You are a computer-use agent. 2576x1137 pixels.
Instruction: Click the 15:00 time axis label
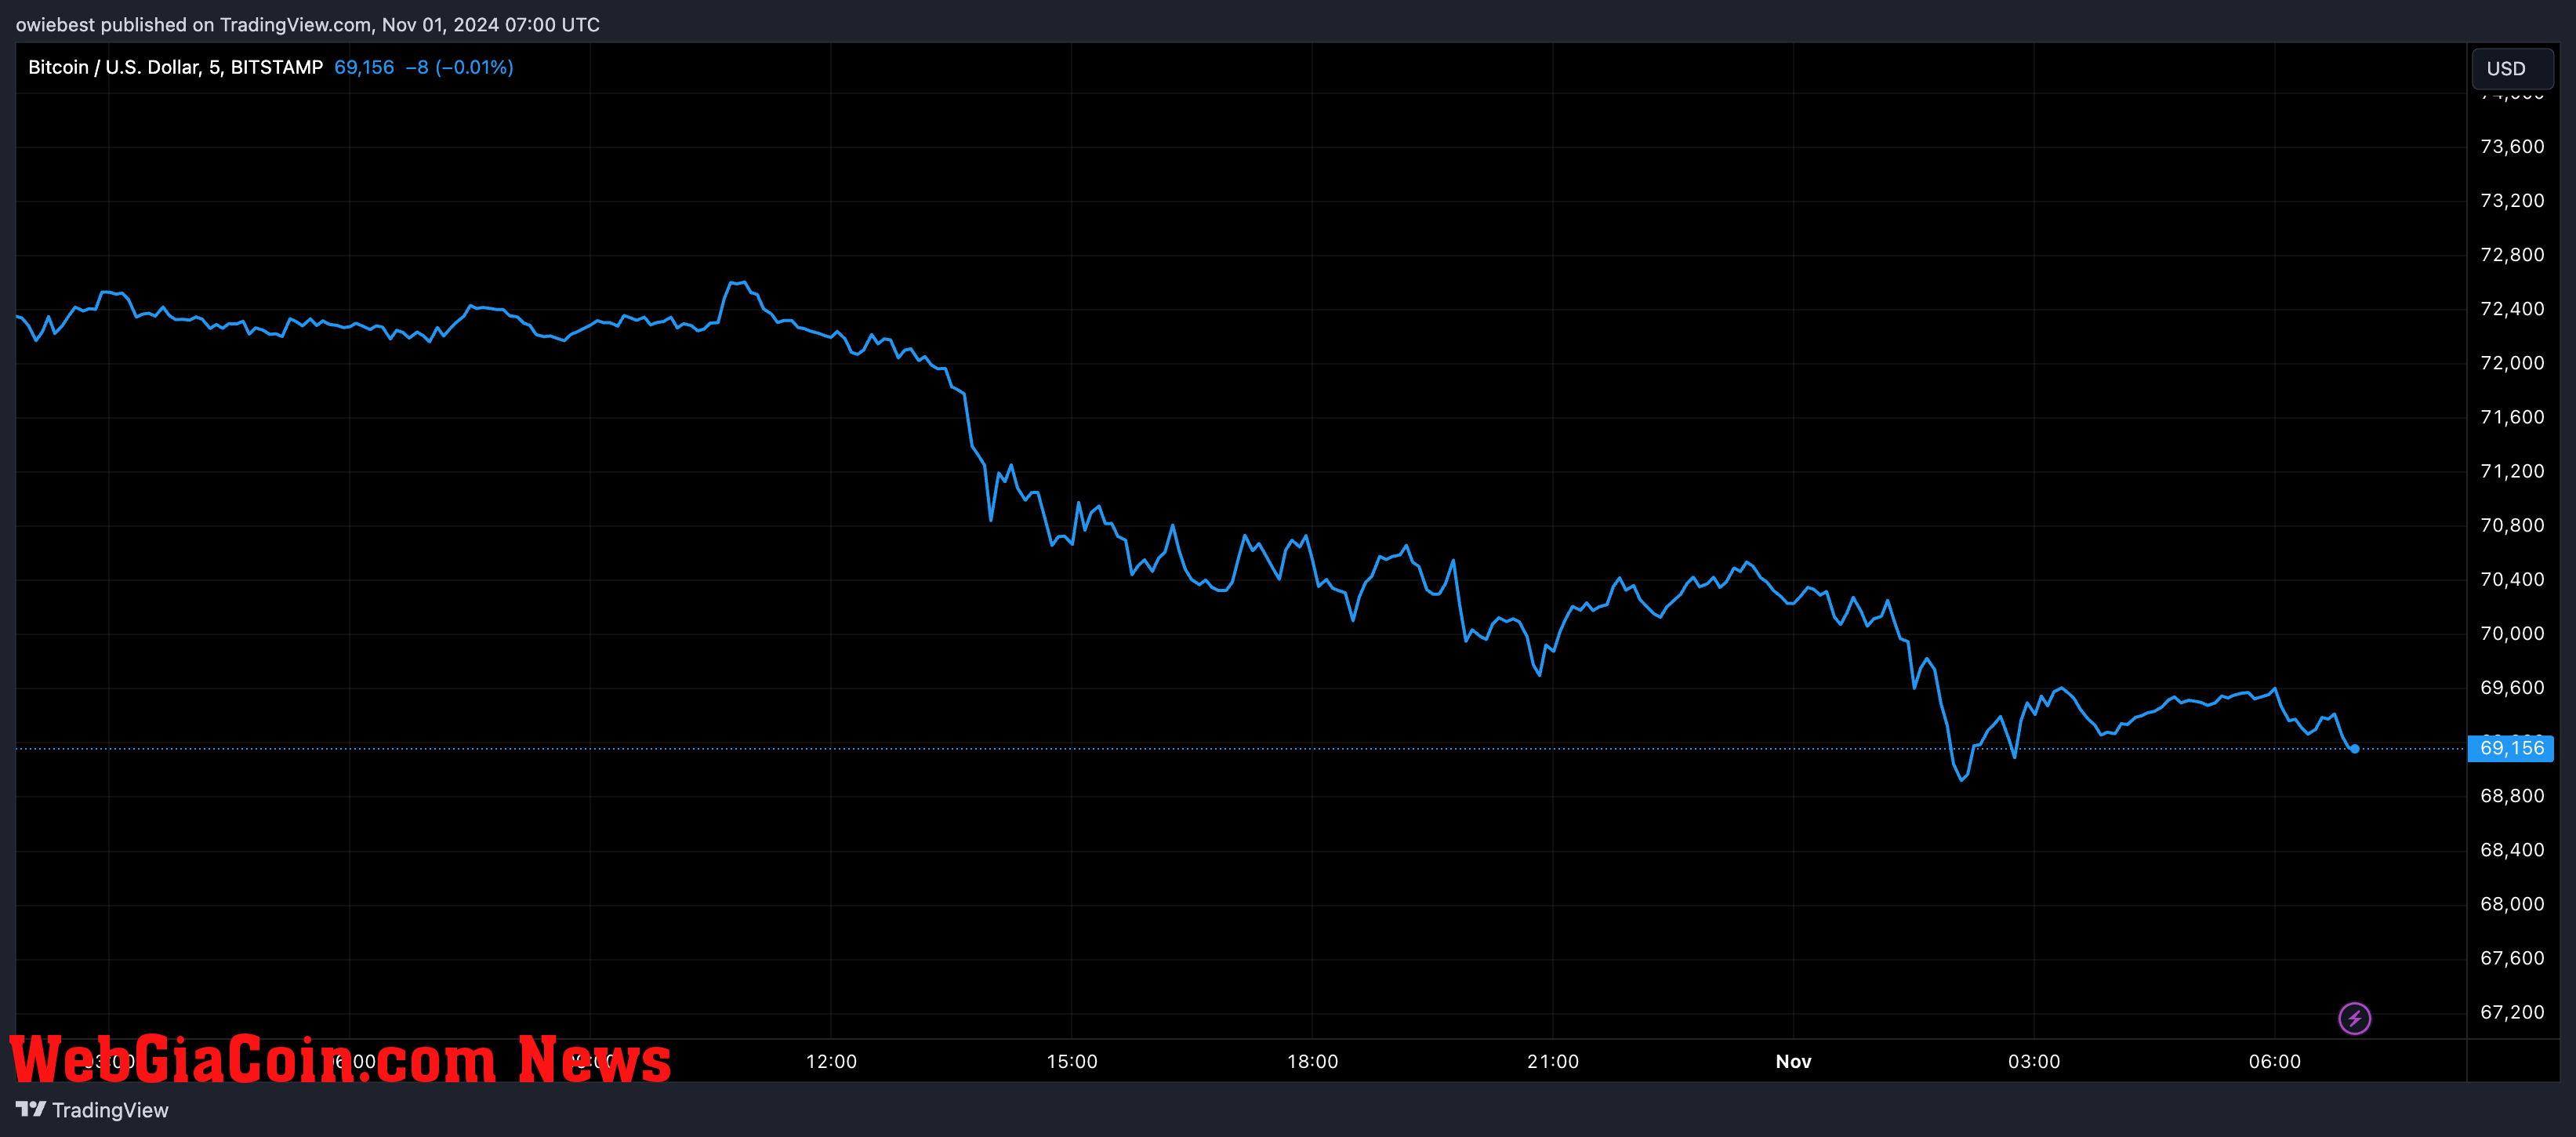click(x=1072, y=1061)
